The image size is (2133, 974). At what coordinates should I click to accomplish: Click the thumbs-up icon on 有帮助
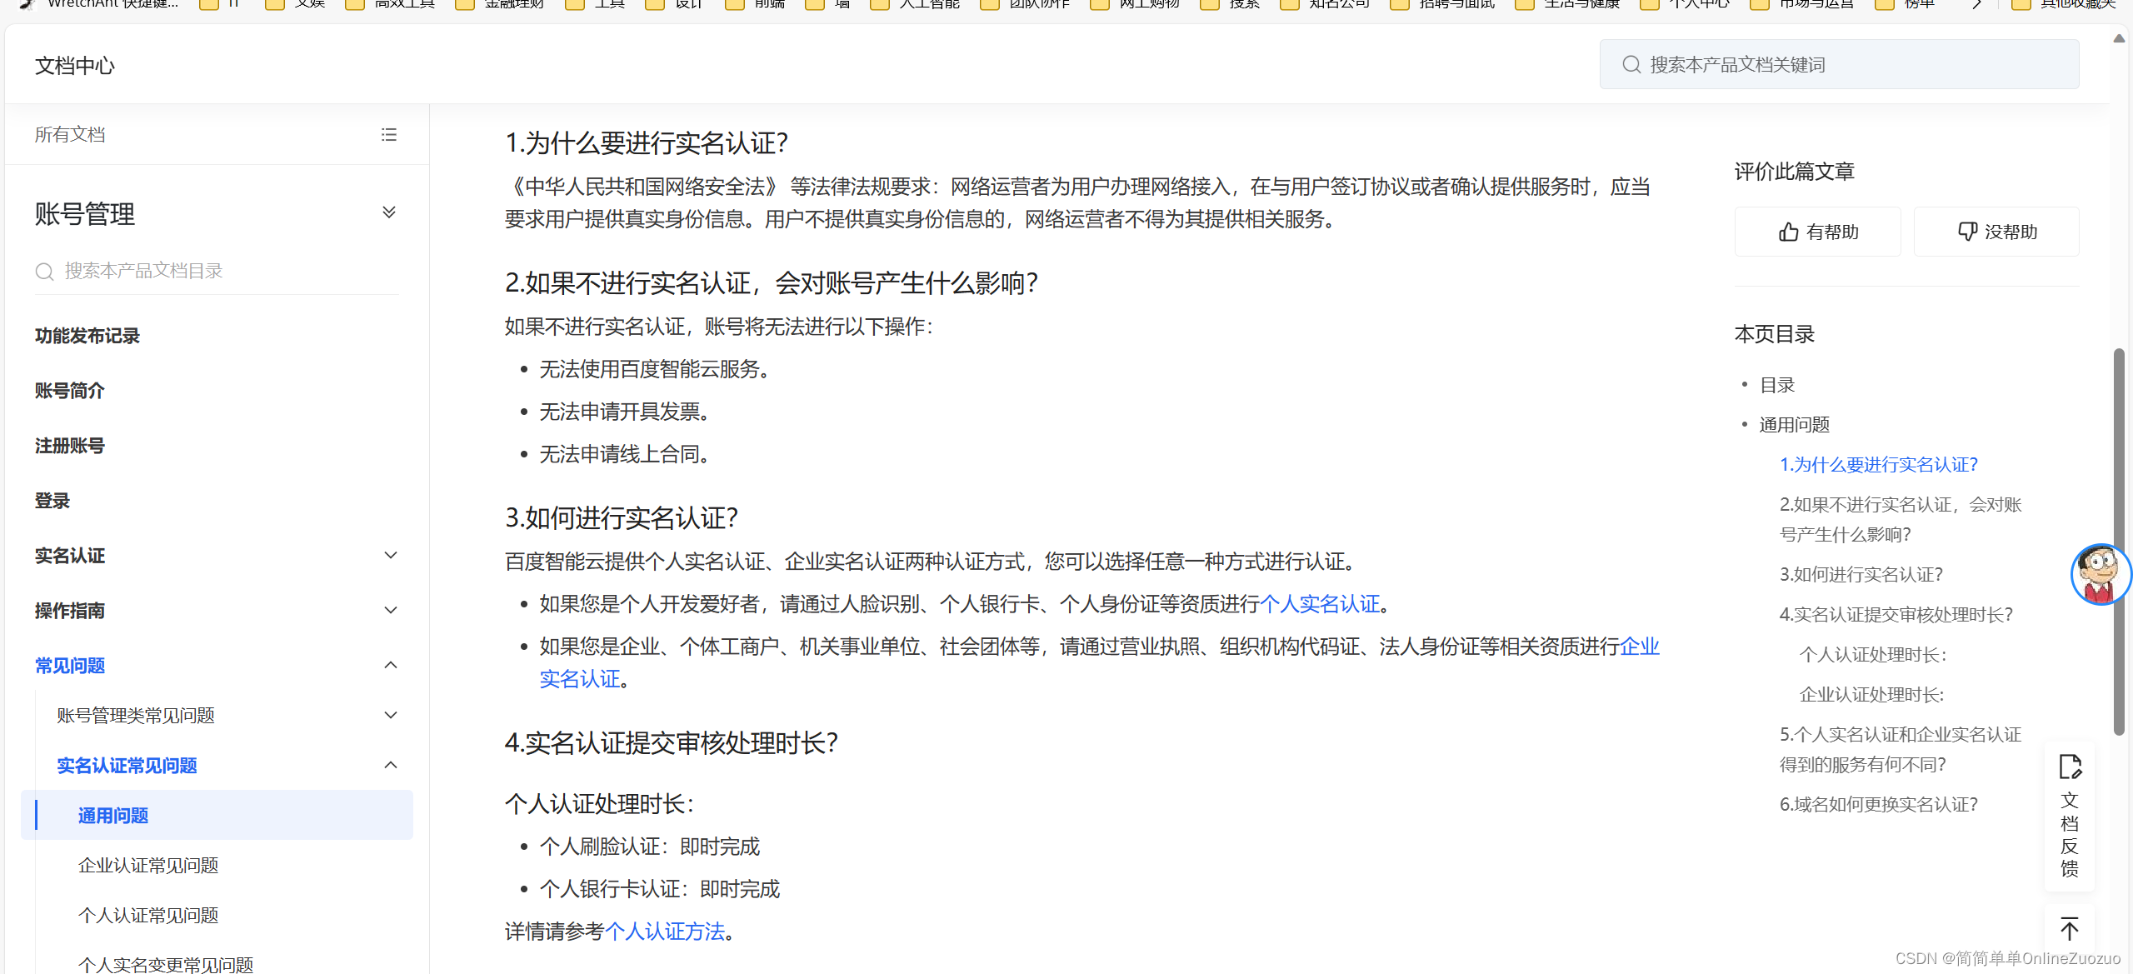[1788, 232]
